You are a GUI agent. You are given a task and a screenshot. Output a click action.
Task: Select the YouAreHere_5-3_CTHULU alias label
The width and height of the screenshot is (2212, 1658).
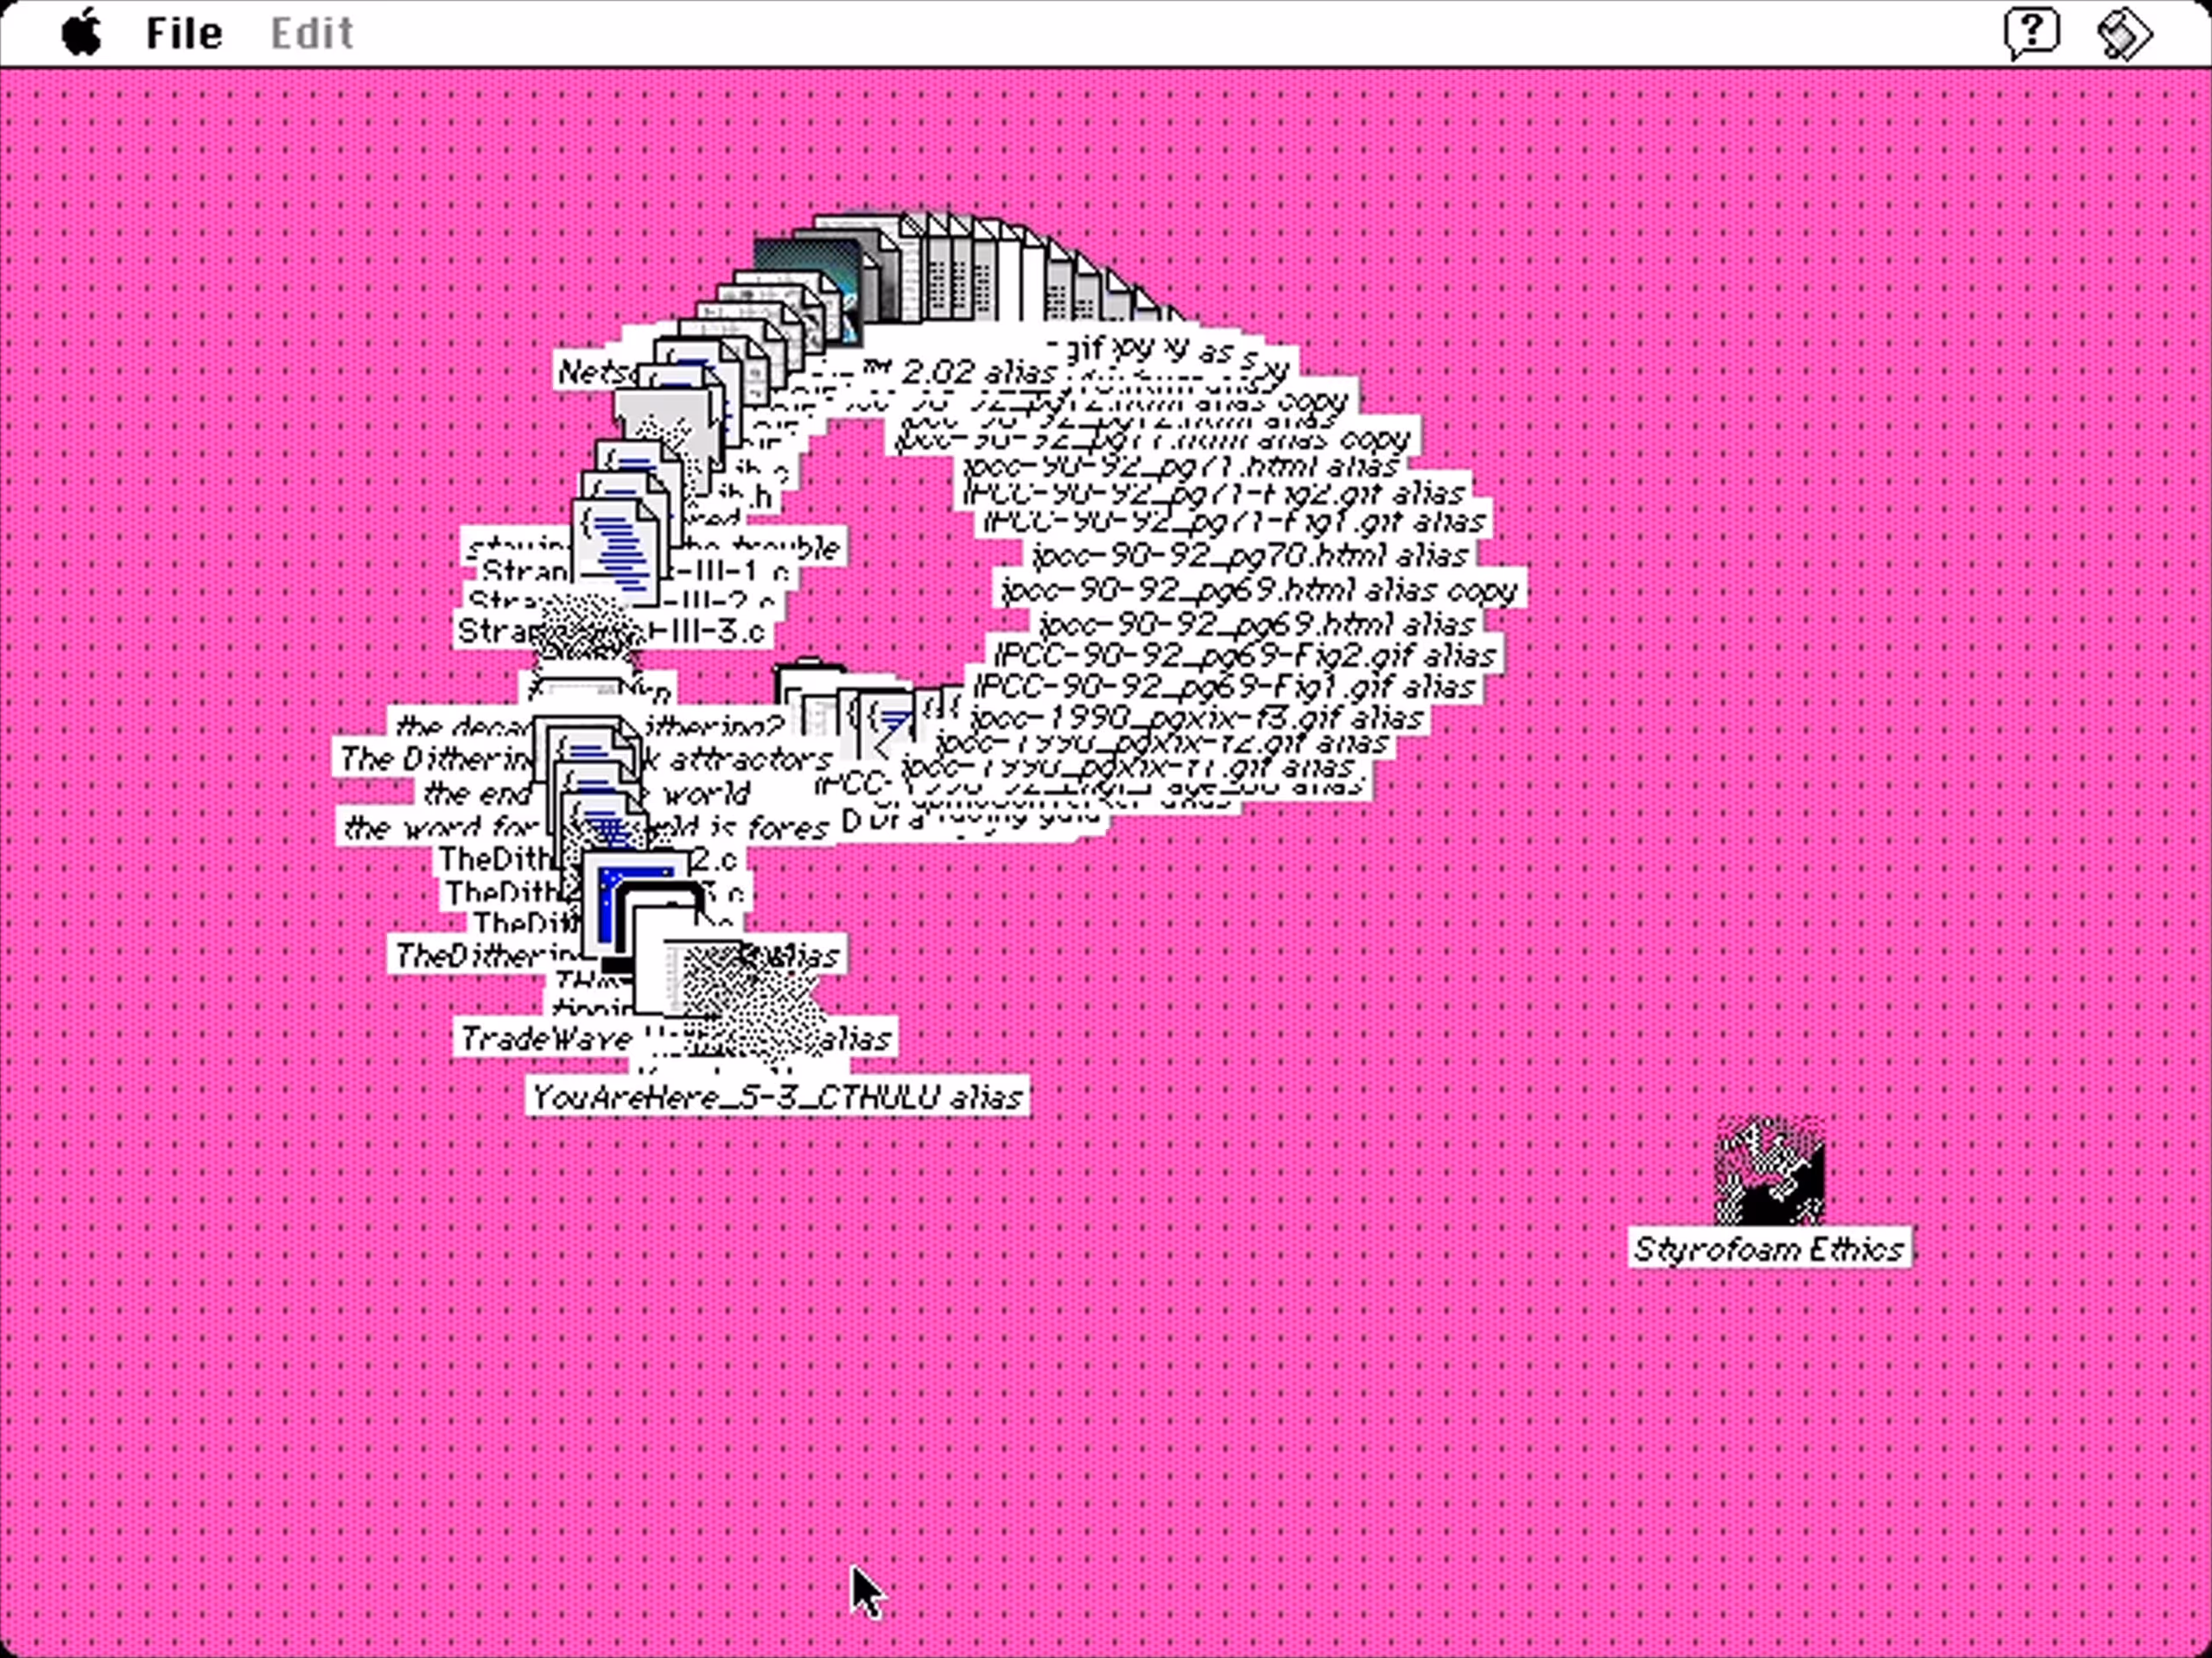777,1098
